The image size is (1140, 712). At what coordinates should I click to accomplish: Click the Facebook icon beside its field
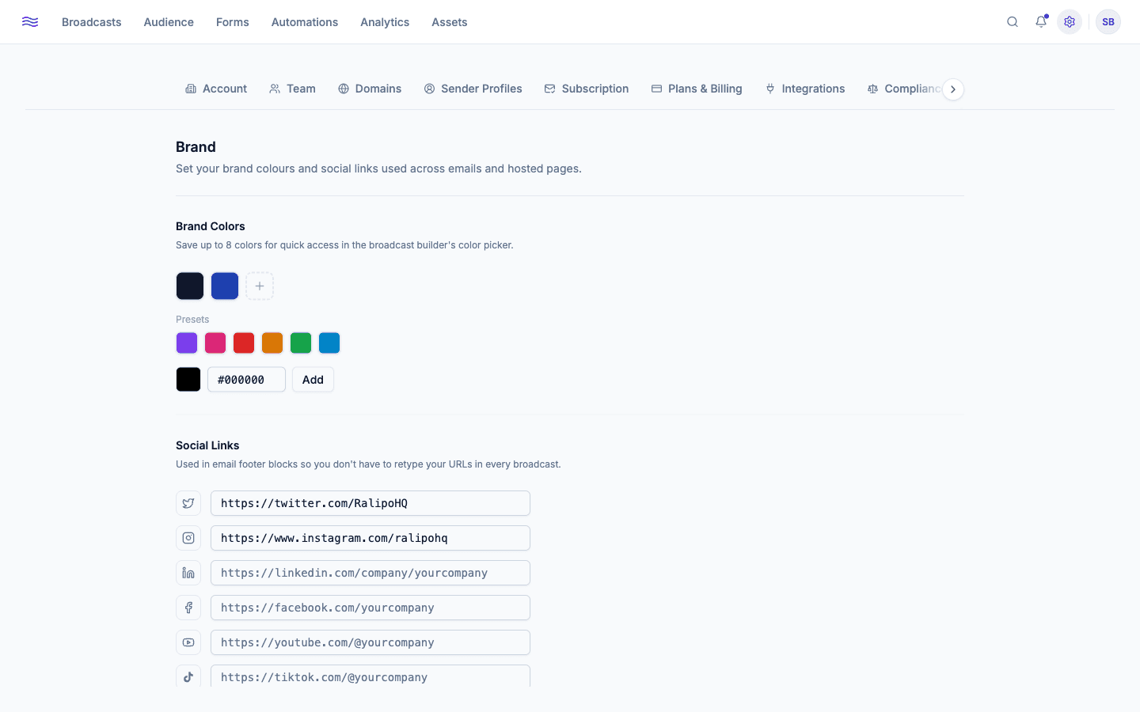point(188,608)
